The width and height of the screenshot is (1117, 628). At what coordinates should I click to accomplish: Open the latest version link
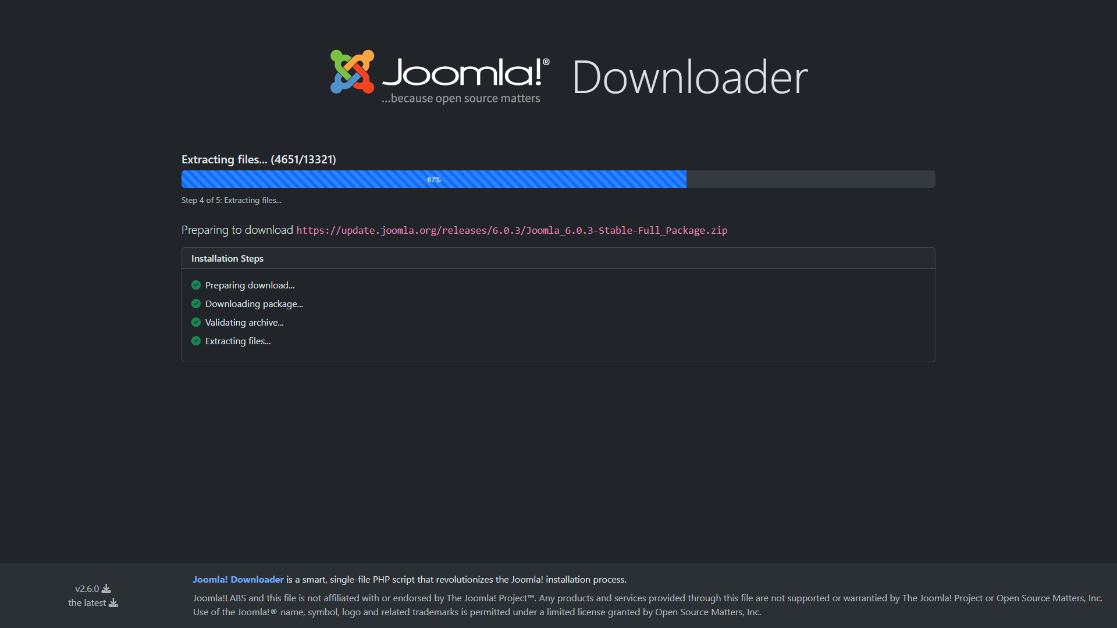[x=87, y=602]
